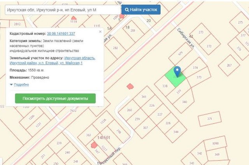Select parcel 281 on the map
This screenshot has height=165, width=249.
(133, 30)
